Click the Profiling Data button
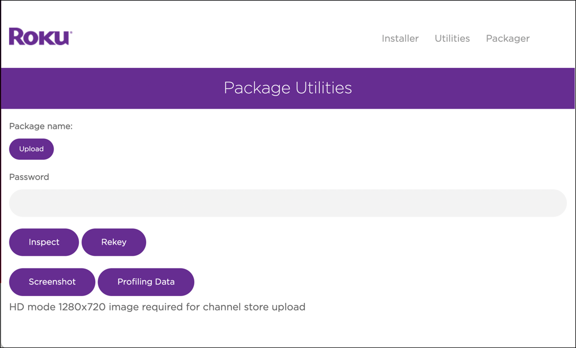The image size is (576, 348). [146, 282]
